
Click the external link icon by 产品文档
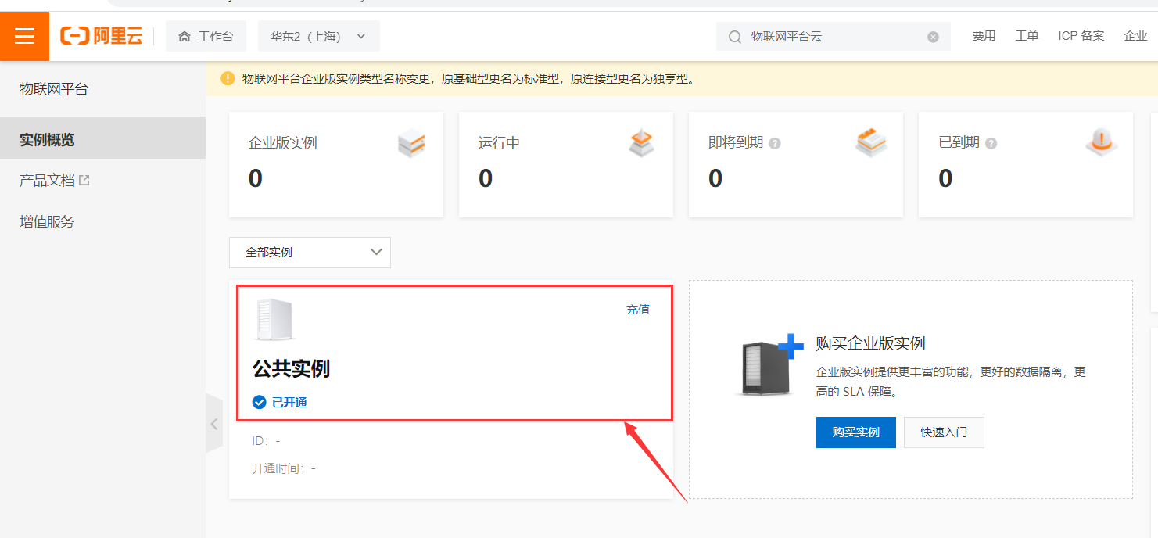[x=84, y=180]
